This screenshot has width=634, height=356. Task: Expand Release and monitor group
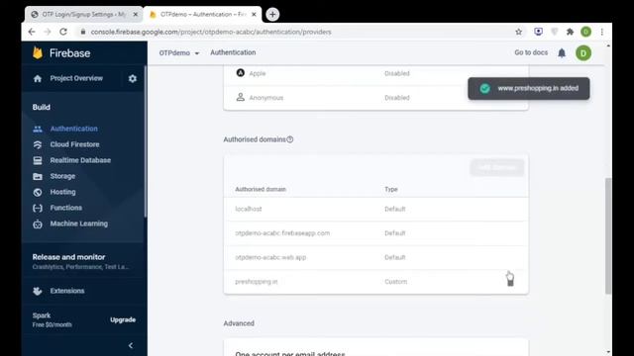[x=81, y=261]
